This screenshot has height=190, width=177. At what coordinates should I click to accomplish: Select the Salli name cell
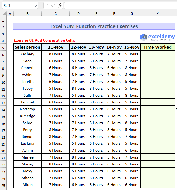pos(27,95)
